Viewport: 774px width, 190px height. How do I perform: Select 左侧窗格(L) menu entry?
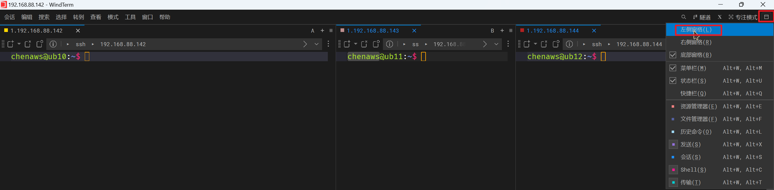click(x=720, y=30)
